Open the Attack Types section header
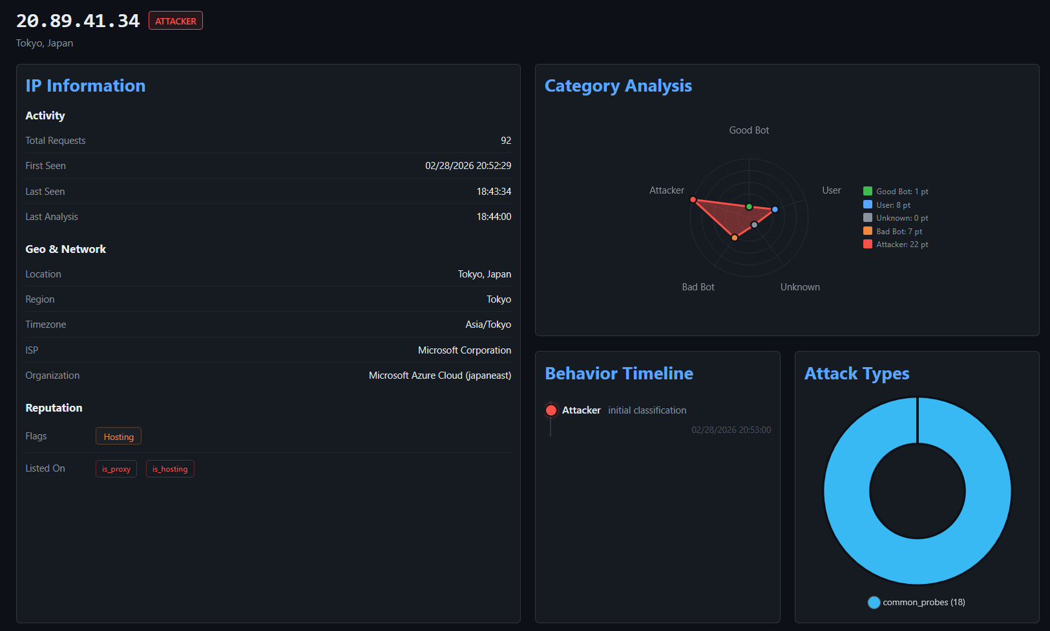Viewport: 1050px width, 631px height. tap(857, 373)
